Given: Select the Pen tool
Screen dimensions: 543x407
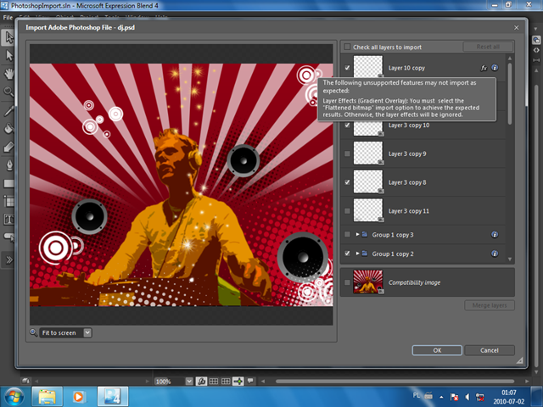Looking at the screenshot, I should click(x=8, y=165).
